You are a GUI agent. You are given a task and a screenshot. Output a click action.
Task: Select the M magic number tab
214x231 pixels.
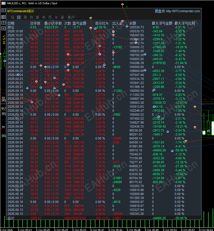56,17
